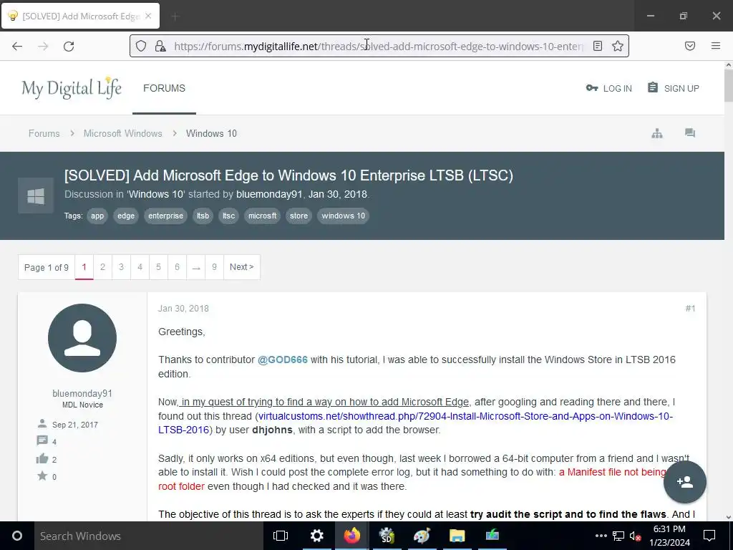Open the Pocket save icon

pyautogui.click(x=690, y=46)
